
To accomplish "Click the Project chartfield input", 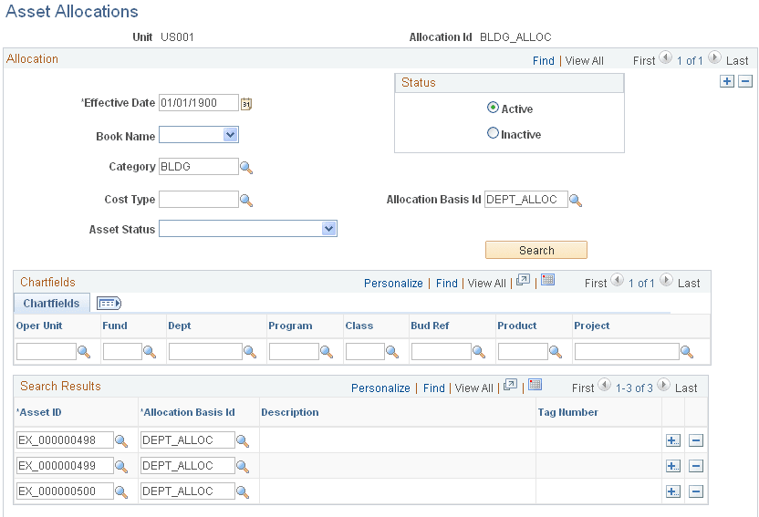I will [x=627, y=352].
